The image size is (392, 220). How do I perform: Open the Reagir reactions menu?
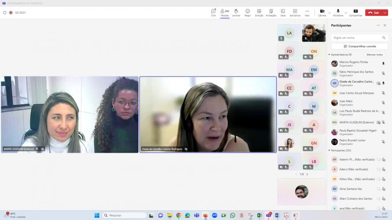[248, 12]
